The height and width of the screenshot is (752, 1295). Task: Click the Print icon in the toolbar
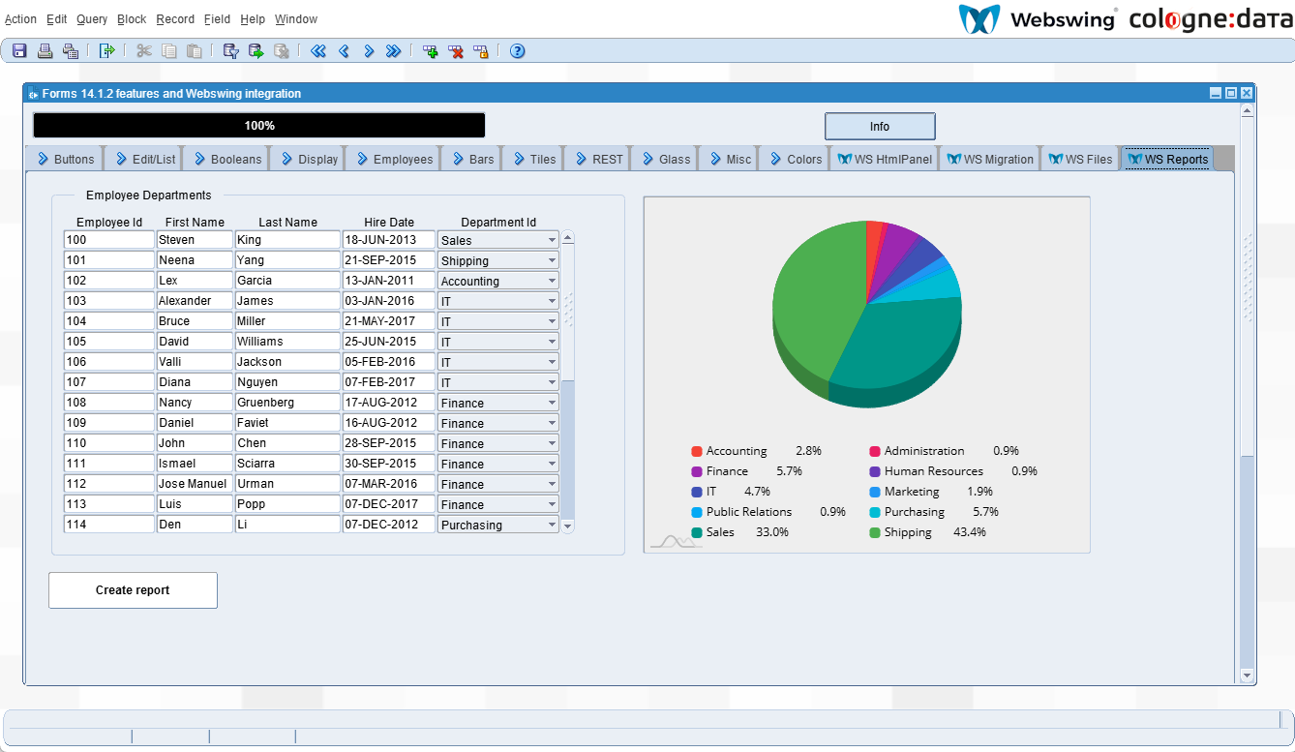45,51
